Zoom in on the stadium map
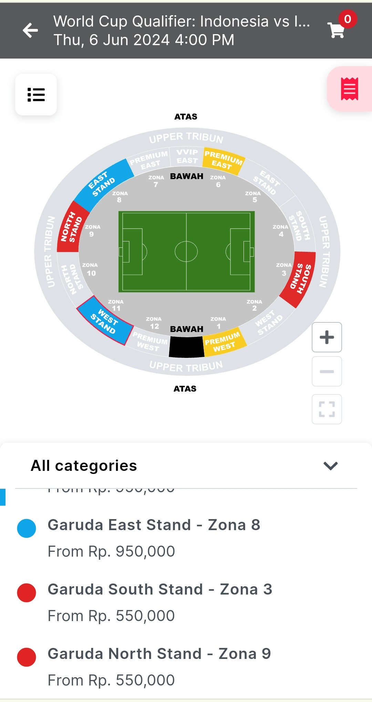 click(327, 337)
